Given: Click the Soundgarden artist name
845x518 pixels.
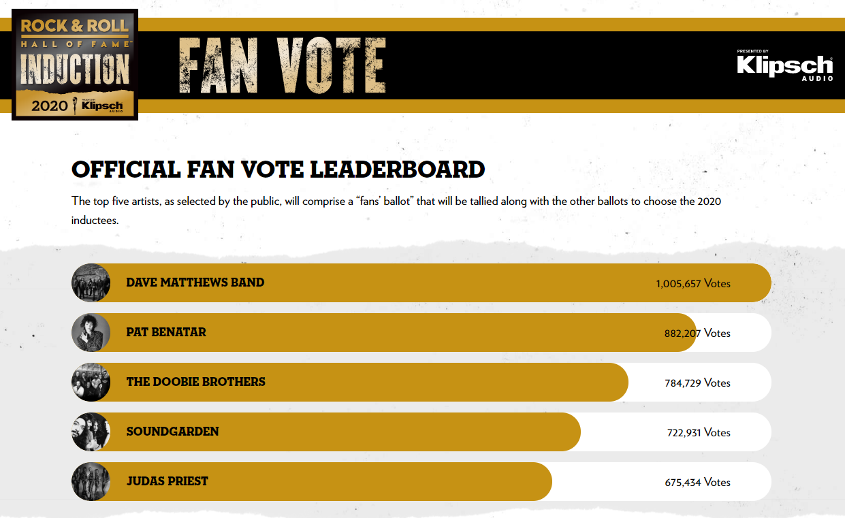Looking at the screenshot, I should 173,432.
